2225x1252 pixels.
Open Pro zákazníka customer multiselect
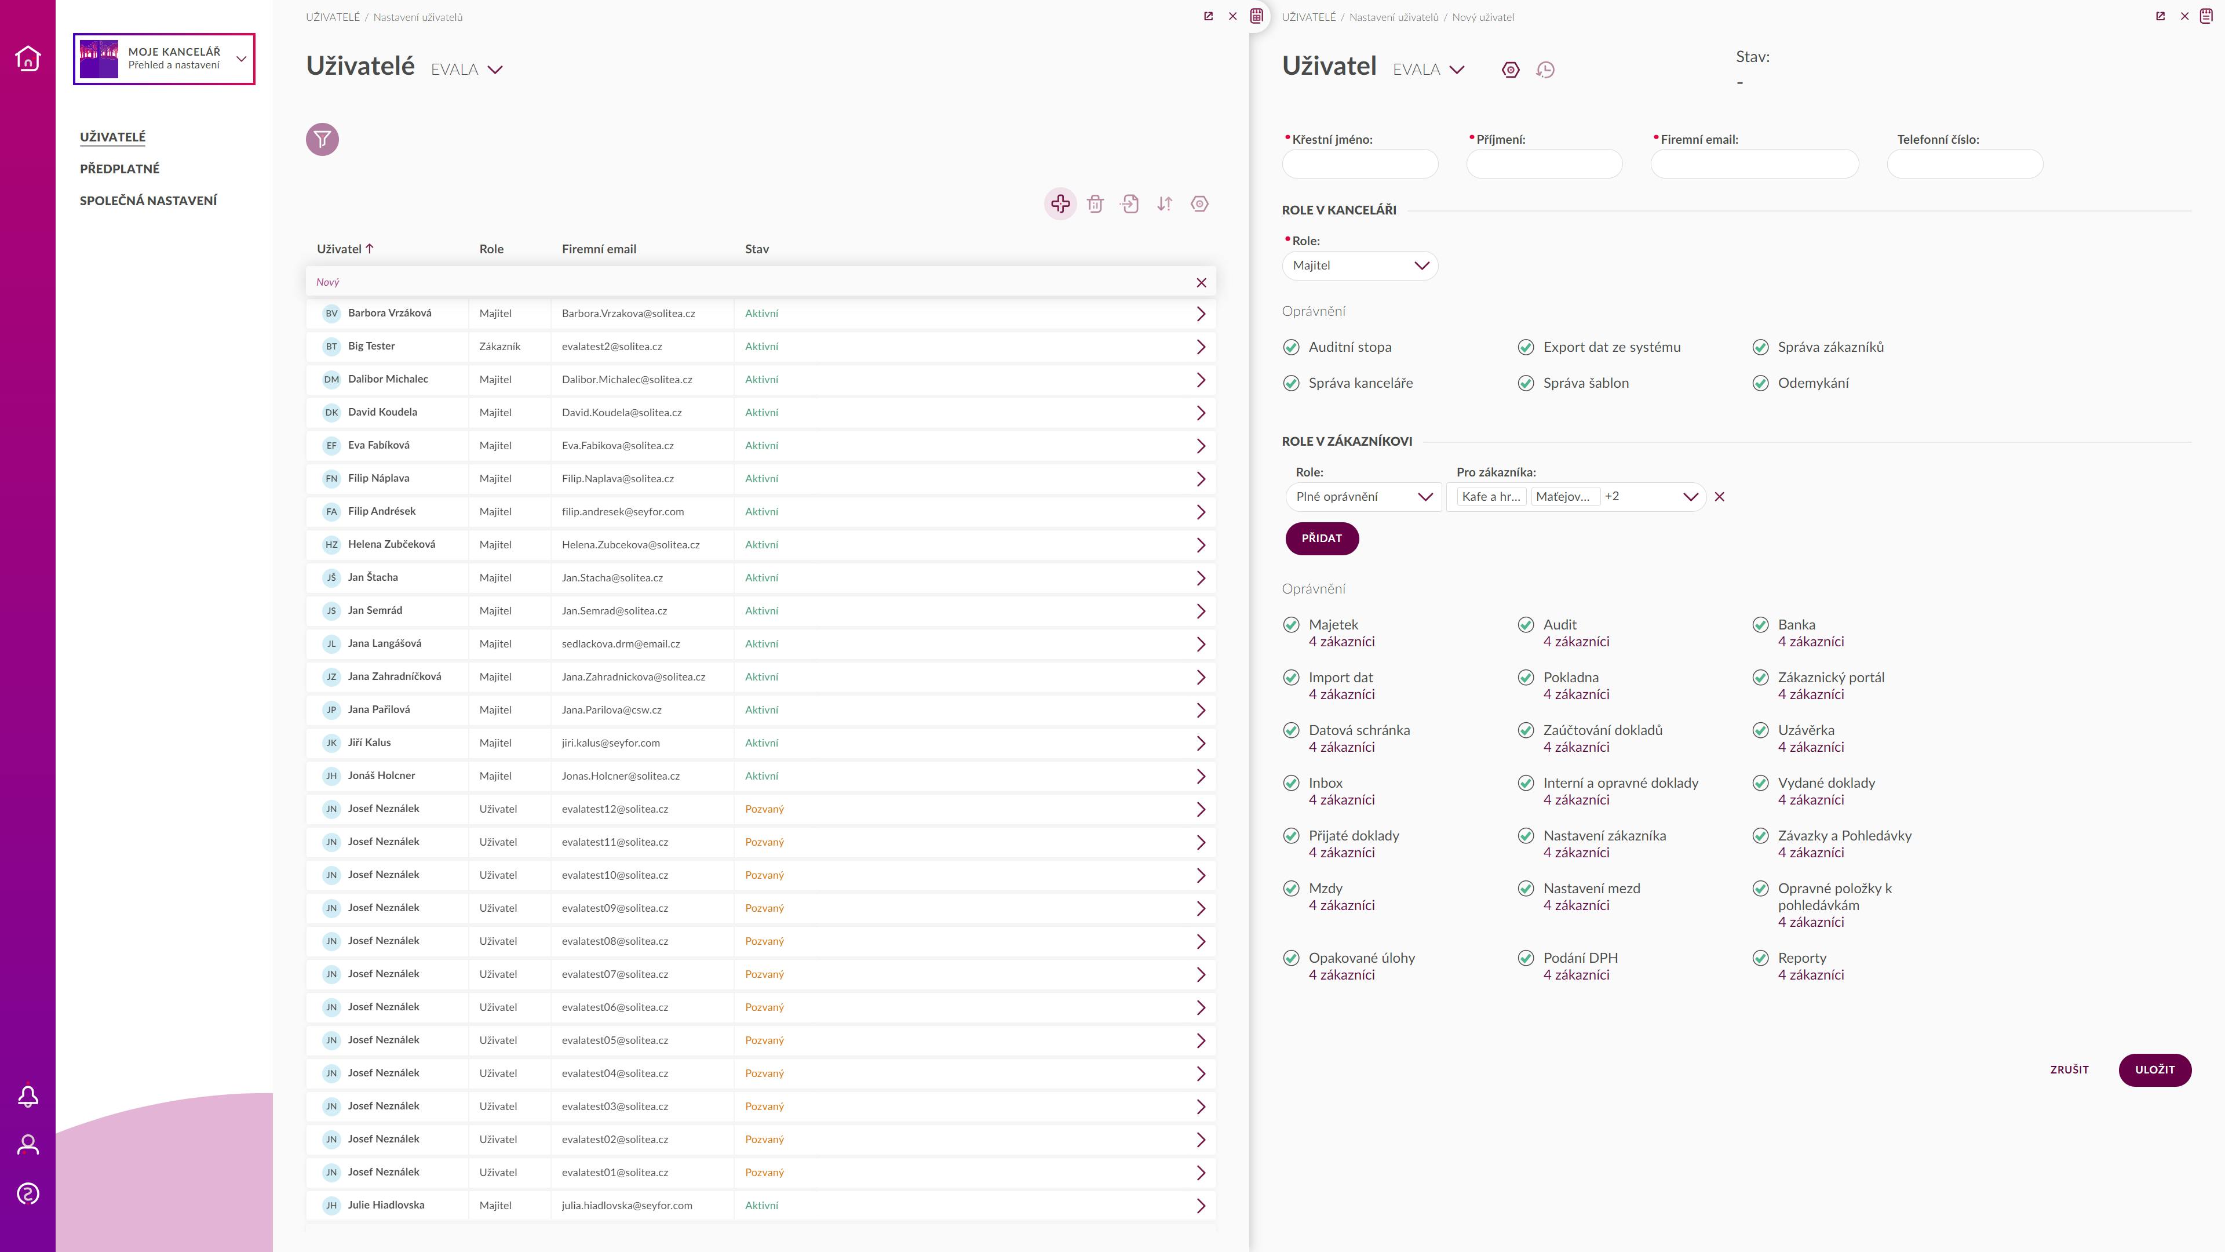(1576, 497)
